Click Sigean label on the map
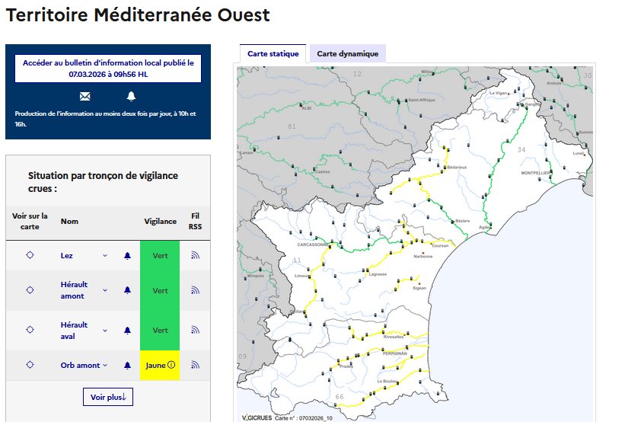This screenshot has height=422, width=625. 419,288
